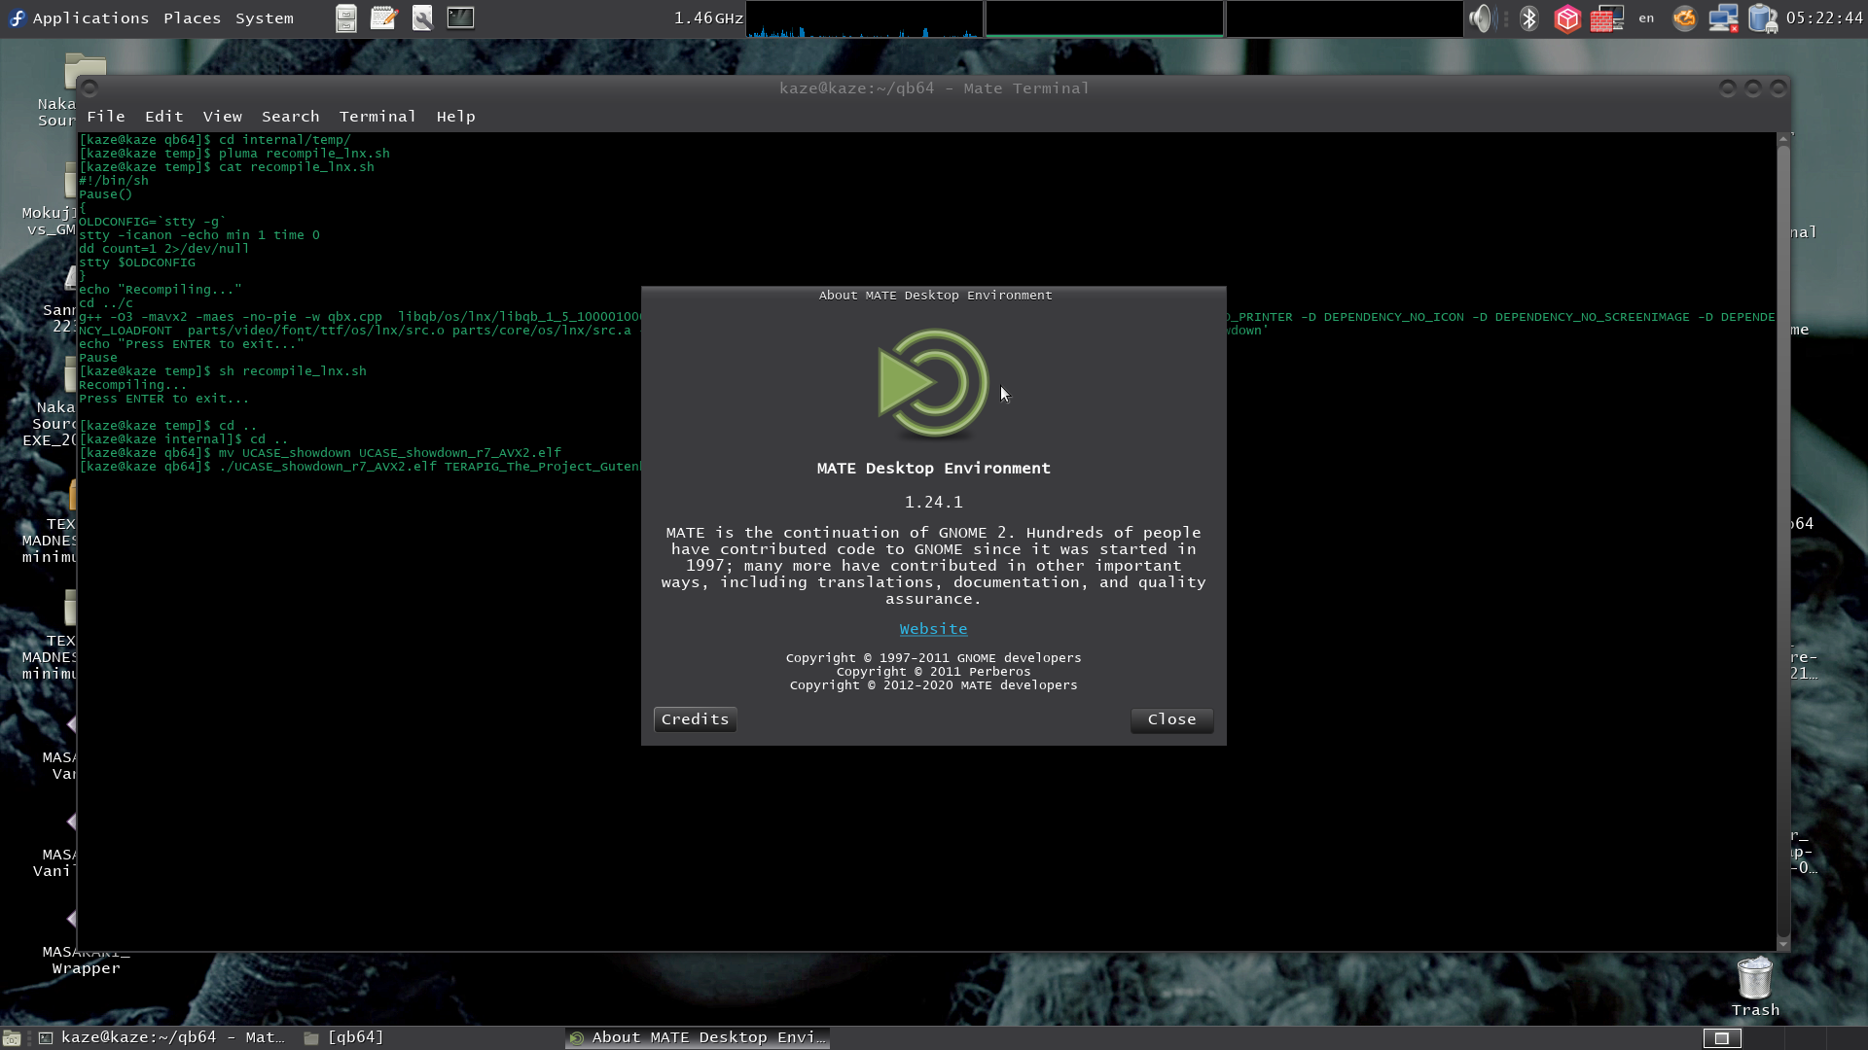This screenshot has width=1868, height=1050.
Task: Open the battery power tray icon
Action: click(1763, 17)
